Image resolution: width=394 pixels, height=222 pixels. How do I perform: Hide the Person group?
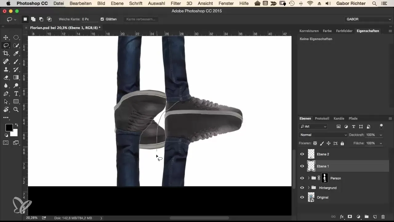(302, 178)
